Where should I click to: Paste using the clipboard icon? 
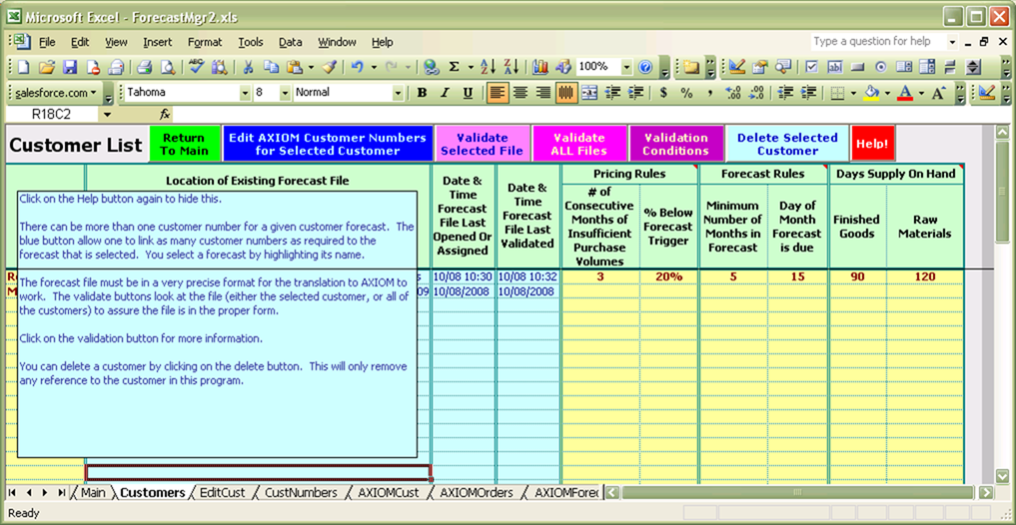tap(295, 67)
